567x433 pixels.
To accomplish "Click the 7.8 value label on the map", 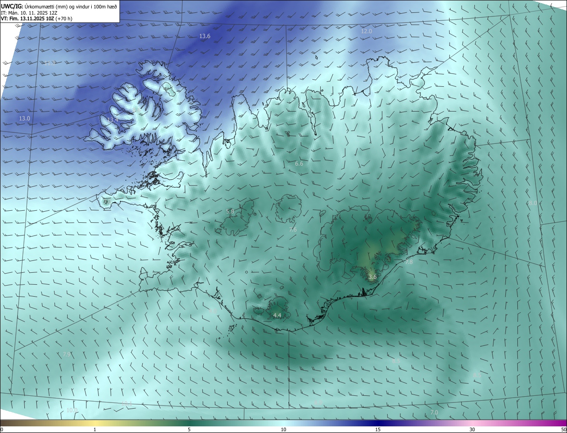I will 409,262.
